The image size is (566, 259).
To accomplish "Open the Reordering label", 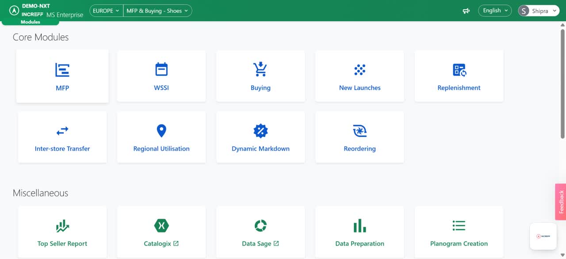I will pyautogui.click(x=360, y=149).
